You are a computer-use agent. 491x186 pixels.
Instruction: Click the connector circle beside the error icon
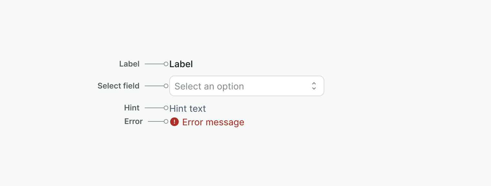pyautogui.click(x=166, y=121)
